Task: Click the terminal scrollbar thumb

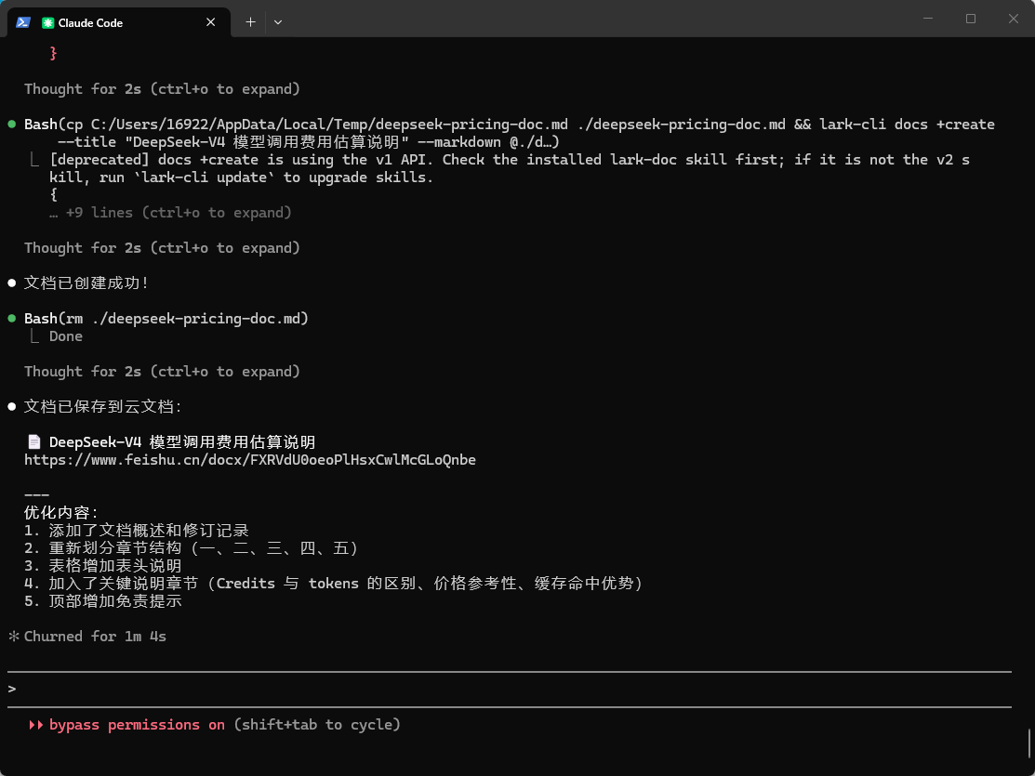Action: 1028,743
